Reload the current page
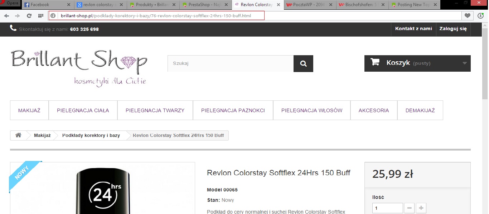The width and height of the screenshot is (489, 214). [x=29, y=16]
